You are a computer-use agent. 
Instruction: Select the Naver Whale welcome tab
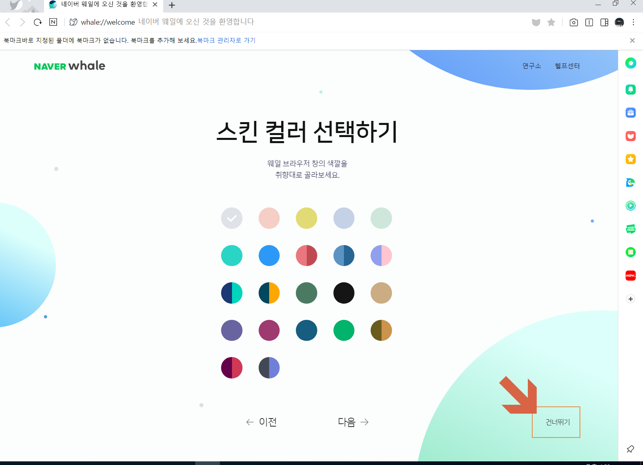(103, 5)
